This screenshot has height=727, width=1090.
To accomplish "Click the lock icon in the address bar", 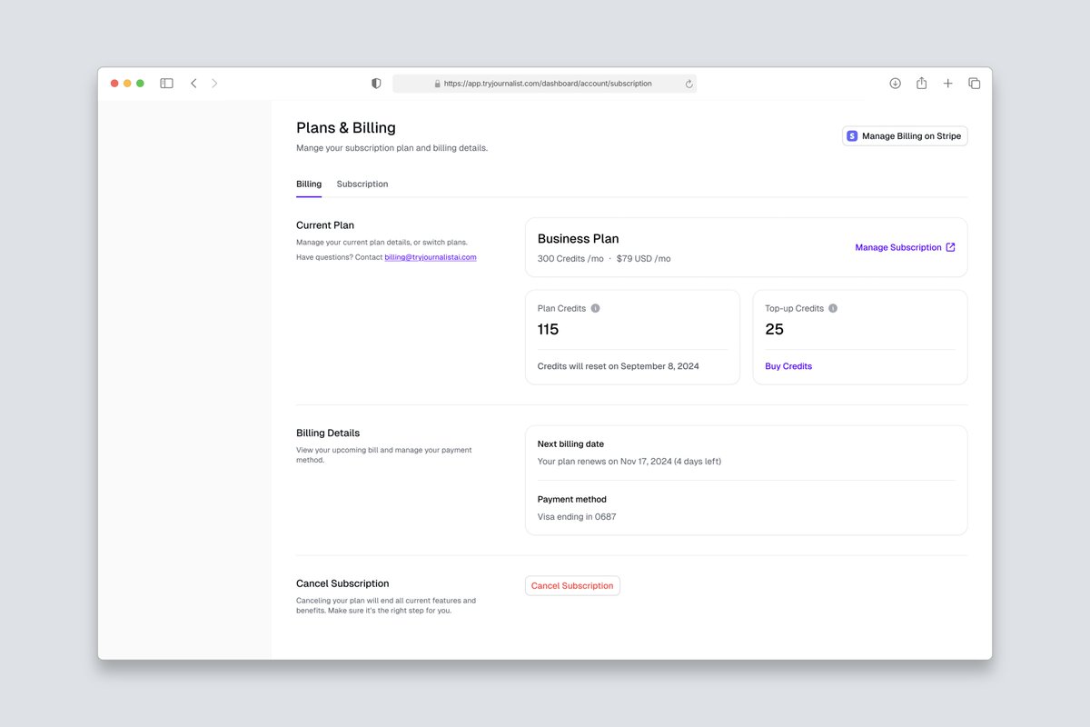I will (x=437, y=84).
